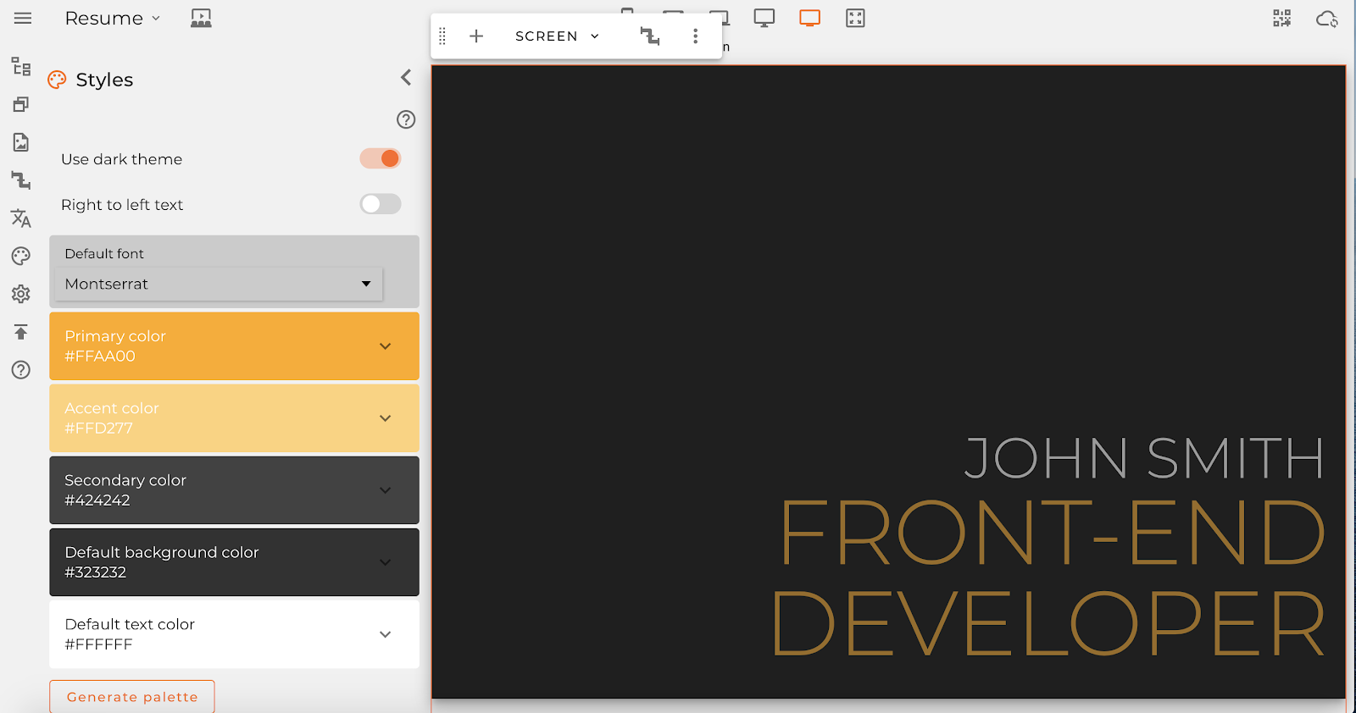
Task: Select the orange highlighted display preview size
Action: click(x=810, y=18)
